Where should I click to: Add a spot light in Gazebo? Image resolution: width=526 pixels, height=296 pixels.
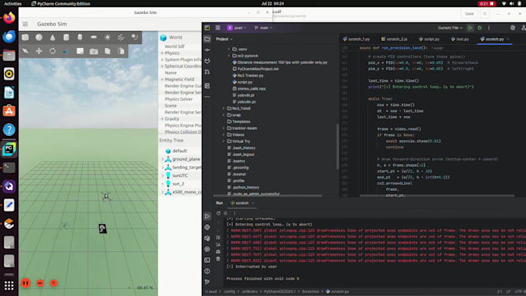(x=135, y=37)
